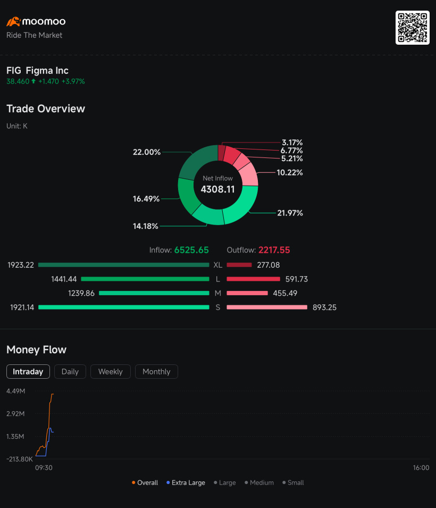436x508 pixels.
Task: Toggle the Extra Large series legend
Action: click(186, 482)
